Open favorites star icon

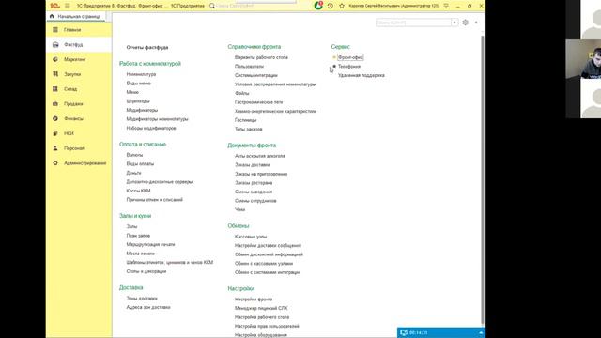pyautogui.click(x=342, y=6)
